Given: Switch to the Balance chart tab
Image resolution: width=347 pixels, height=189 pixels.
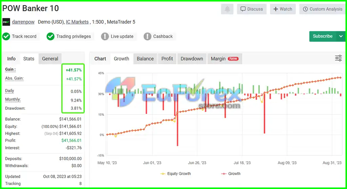Looking at the screenshot, I should [145, 59].
